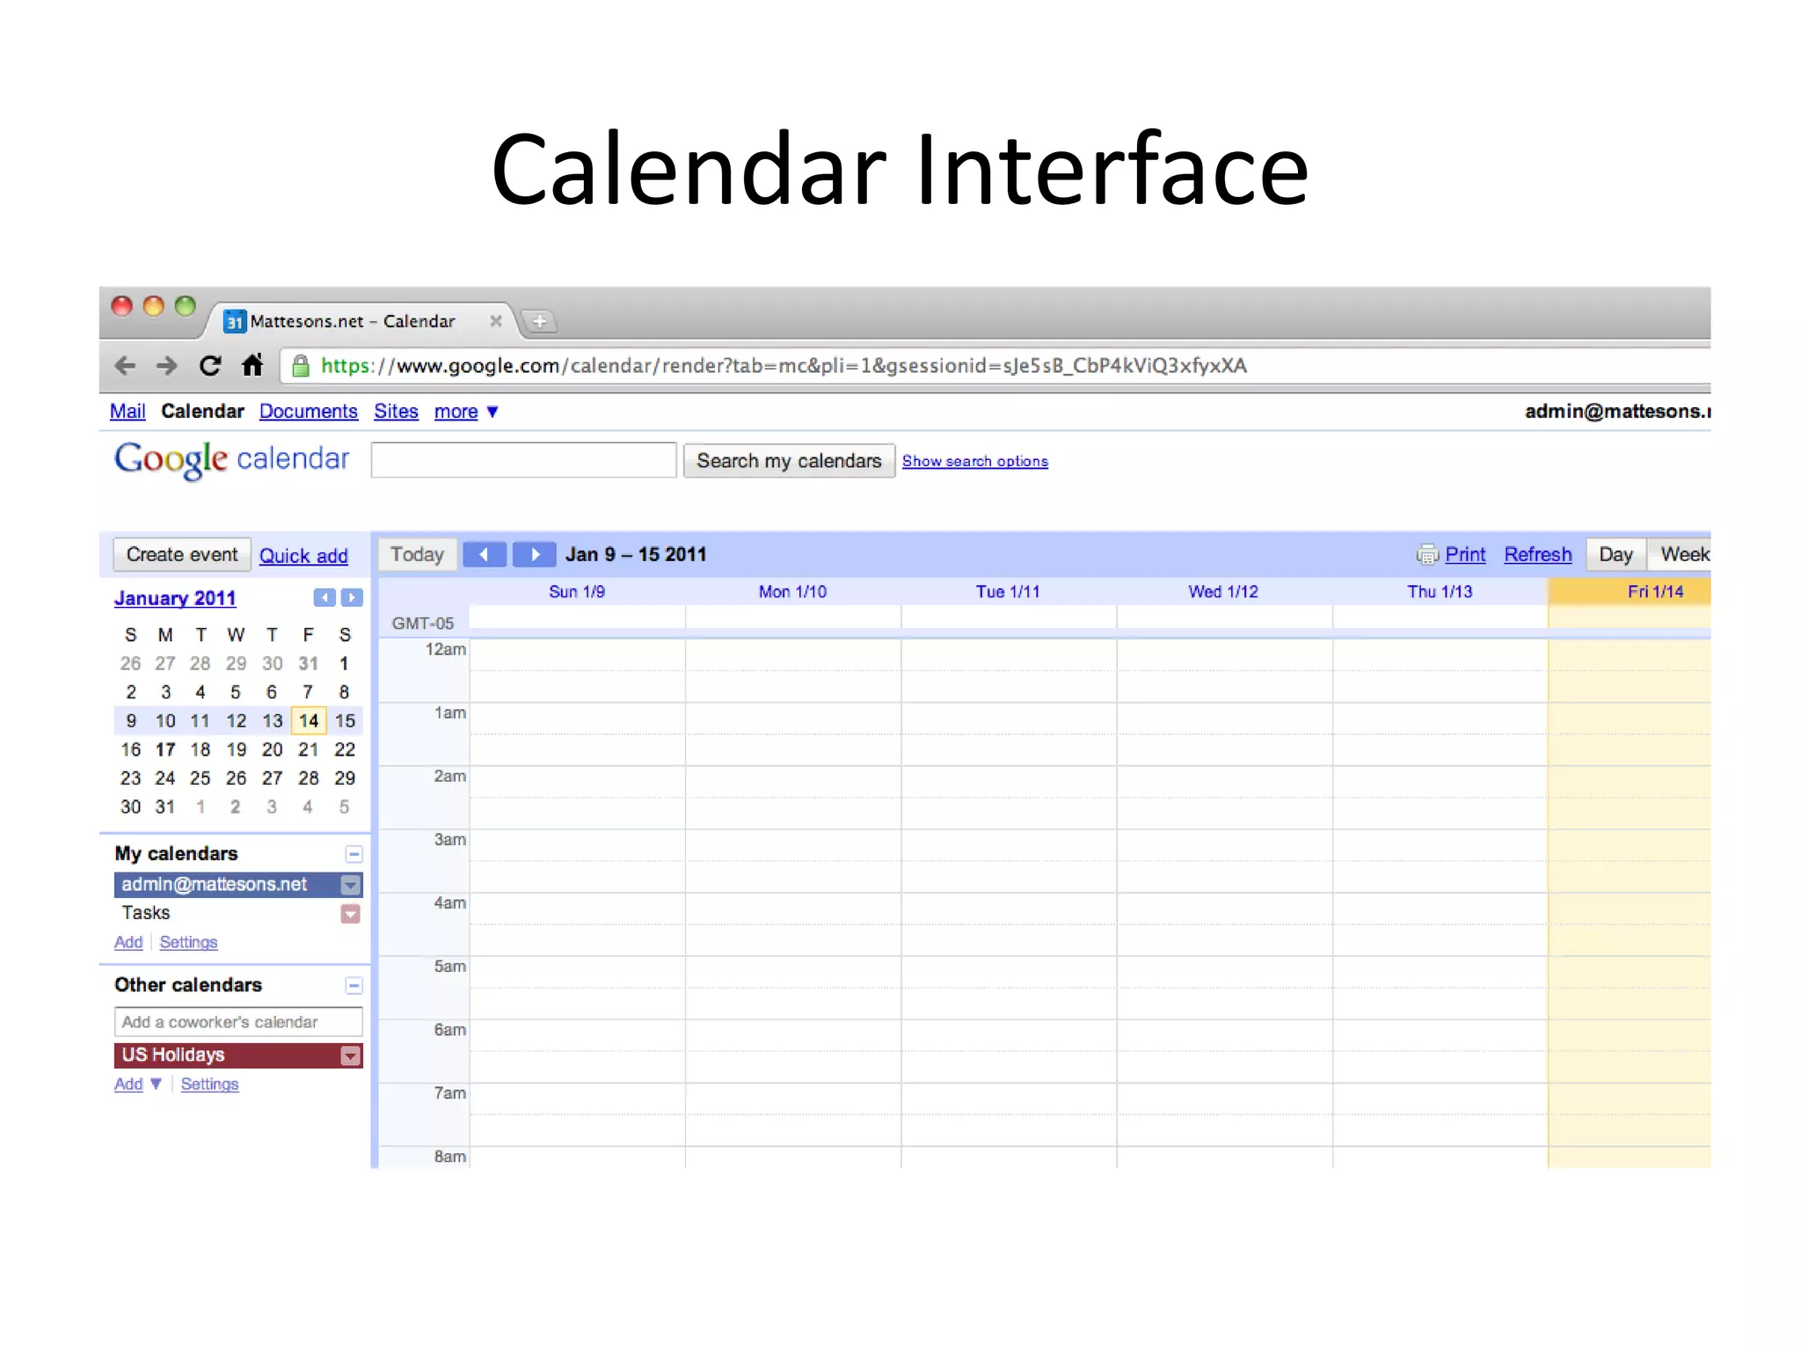1801x1351 pixels.
Task: Open Show search options link
Action: [x=975, y=461]
